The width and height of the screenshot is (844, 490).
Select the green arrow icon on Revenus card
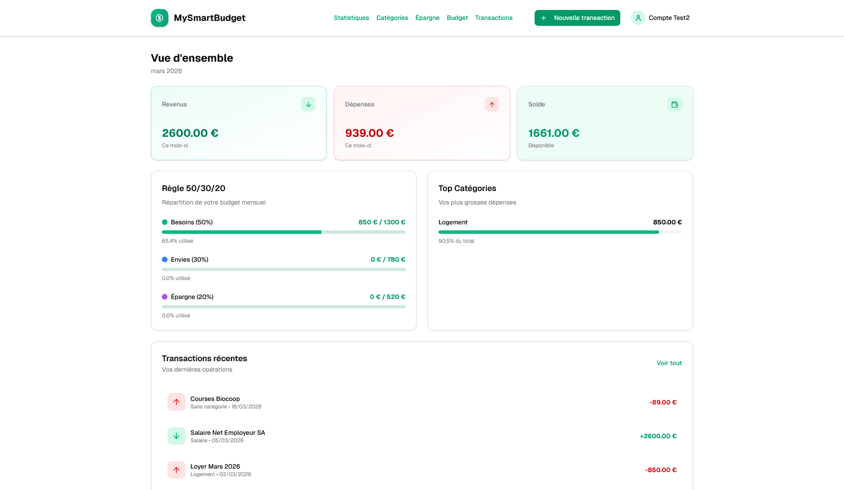tap(308, 104)
